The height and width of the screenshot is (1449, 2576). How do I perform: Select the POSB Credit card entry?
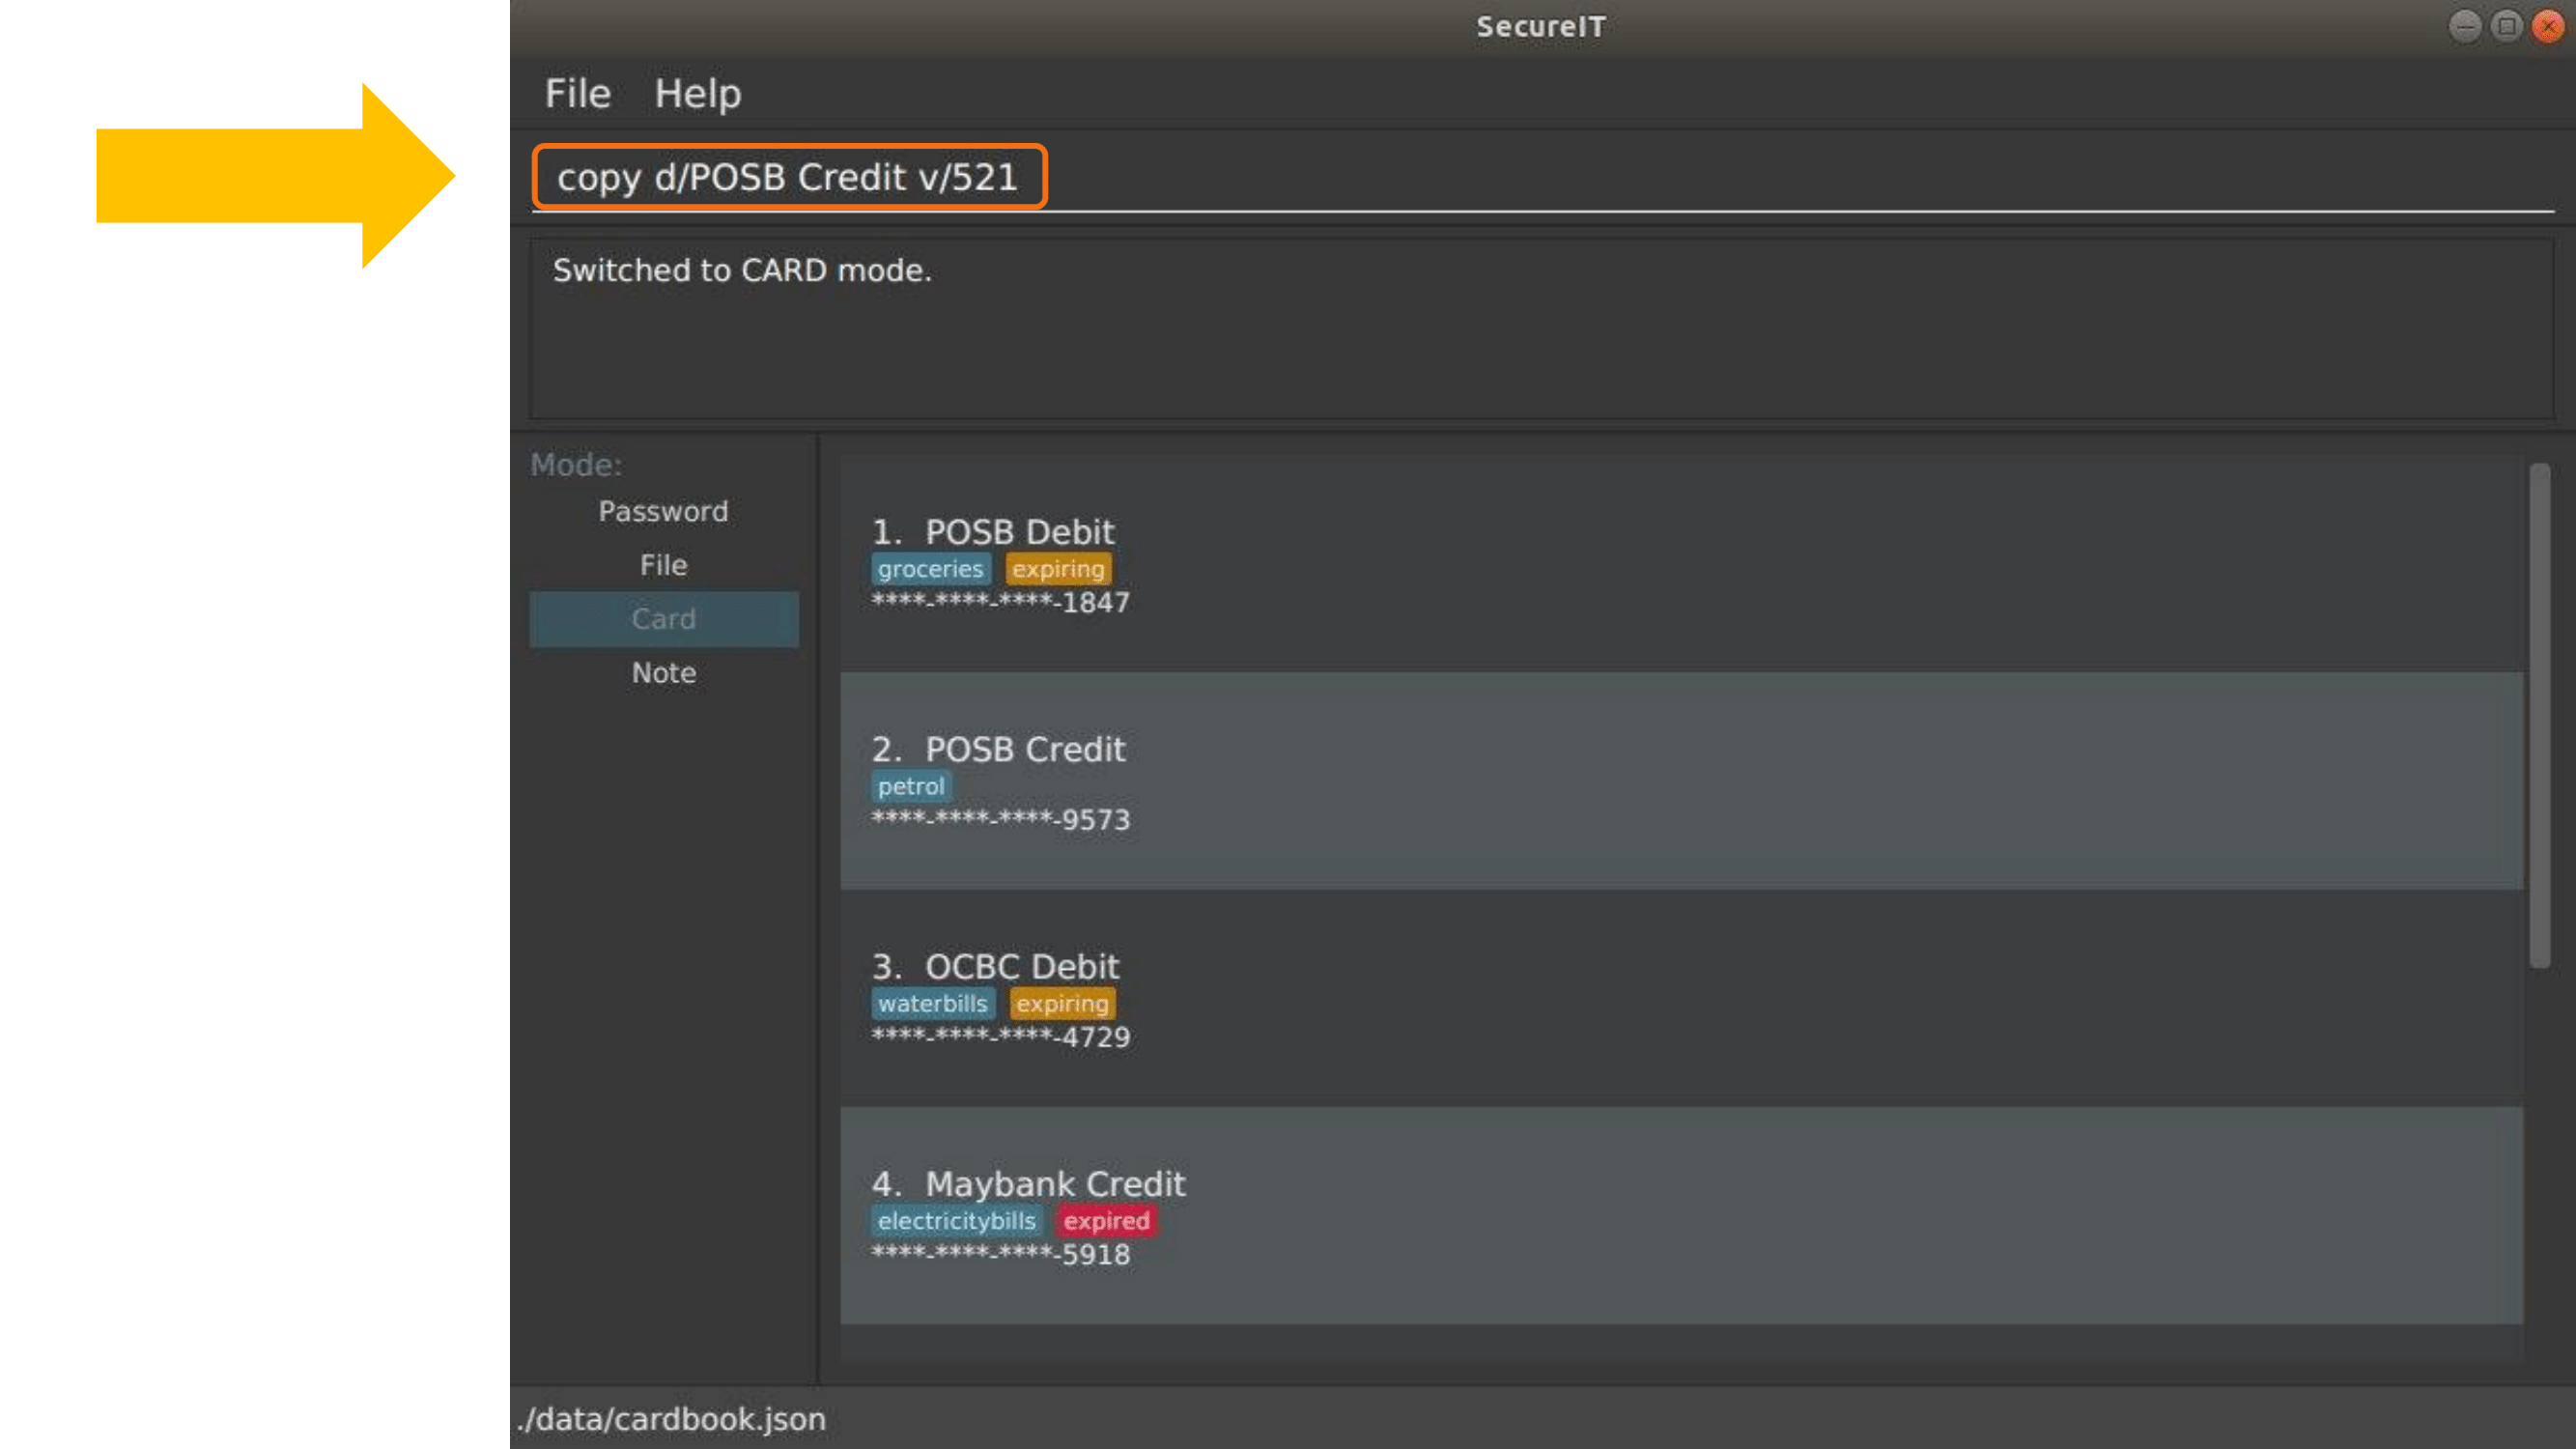(x=1680, y=781)
